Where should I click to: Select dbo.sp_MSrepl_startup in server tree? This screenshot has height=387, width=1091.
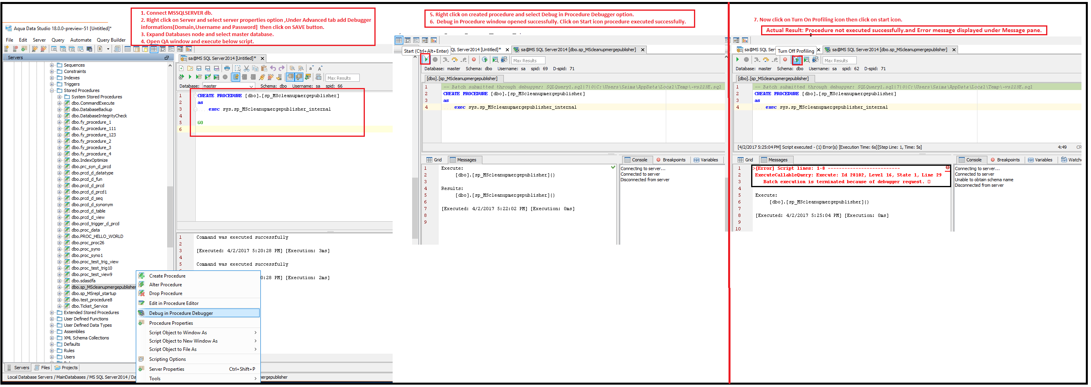tap(94, 293)
